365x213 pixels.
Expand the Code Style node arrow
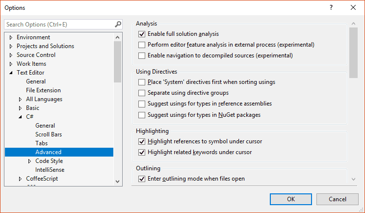[x=29, y=161]
